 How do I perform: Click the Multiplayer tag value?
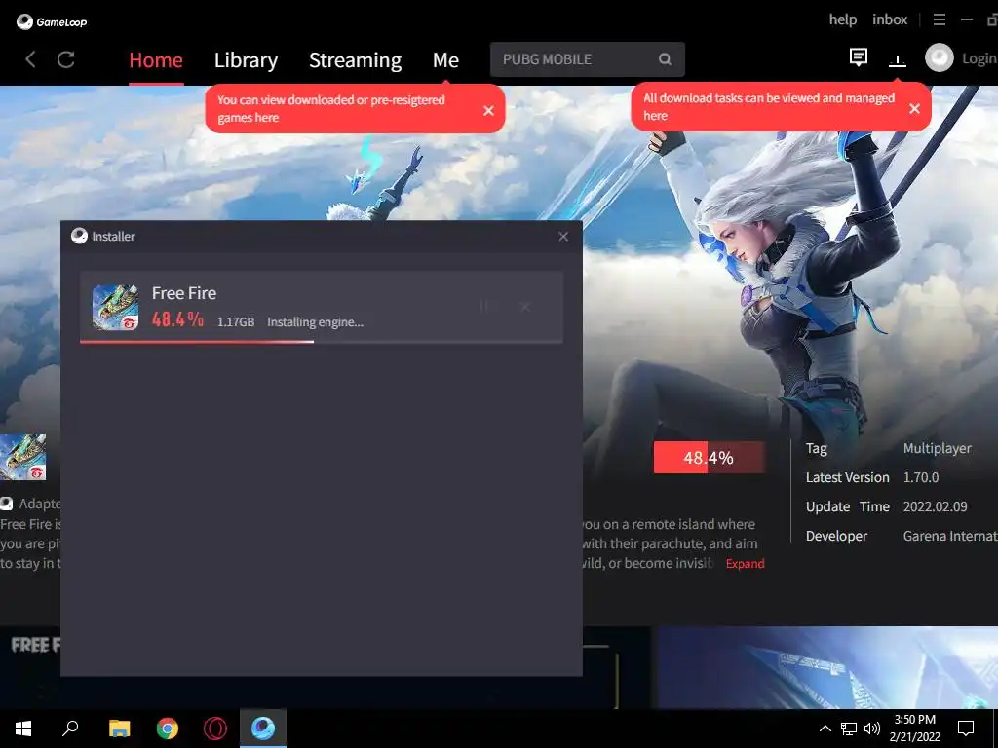(937, 448)
